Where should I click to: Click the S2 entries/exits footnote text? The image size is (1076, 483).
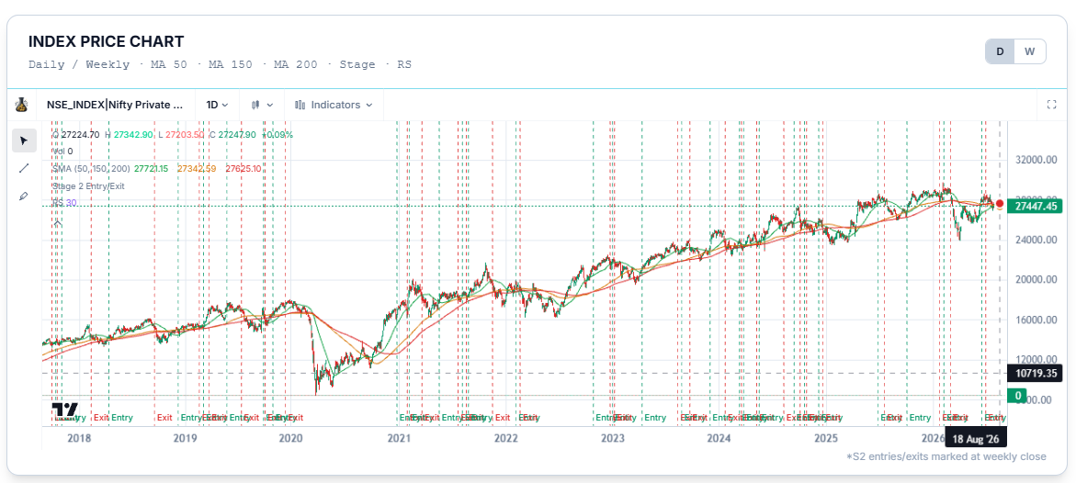point(946,456)
